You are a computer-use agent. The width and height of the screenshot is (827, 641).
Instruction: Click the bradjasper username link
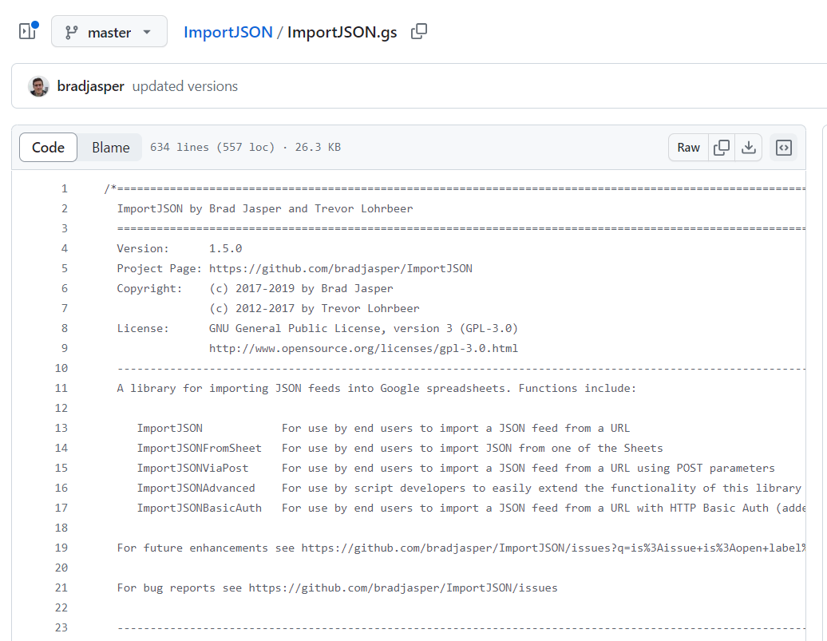pos(90,86)
